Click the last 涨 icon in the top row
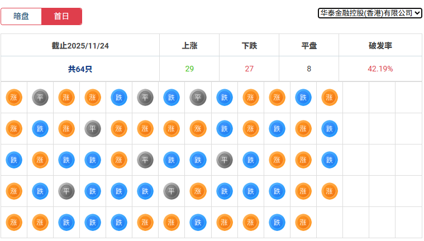 coord(330,97)
